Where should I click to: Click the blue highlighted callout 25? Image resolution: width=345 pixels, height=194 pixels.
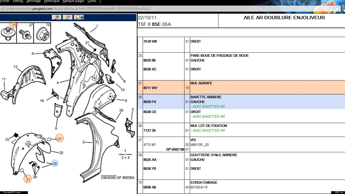pyautogui.click(x=55, y=164)
